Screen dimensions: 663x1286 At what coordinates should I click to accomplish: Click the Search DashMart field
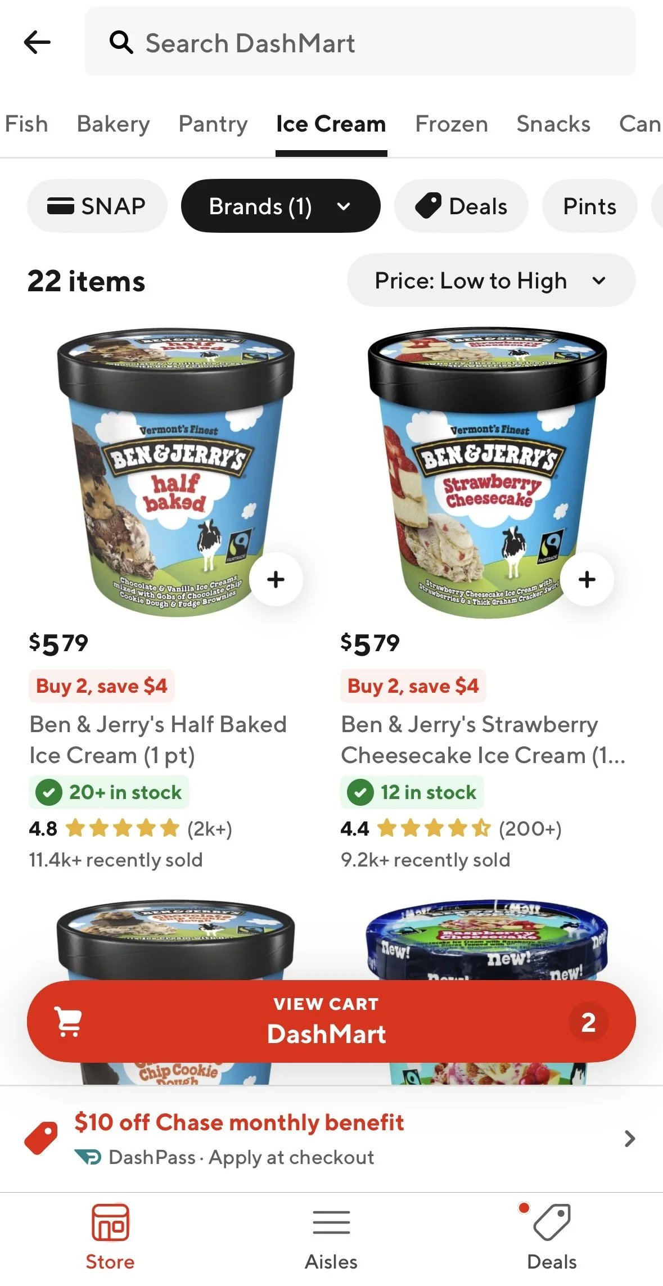tap(360, 42)
